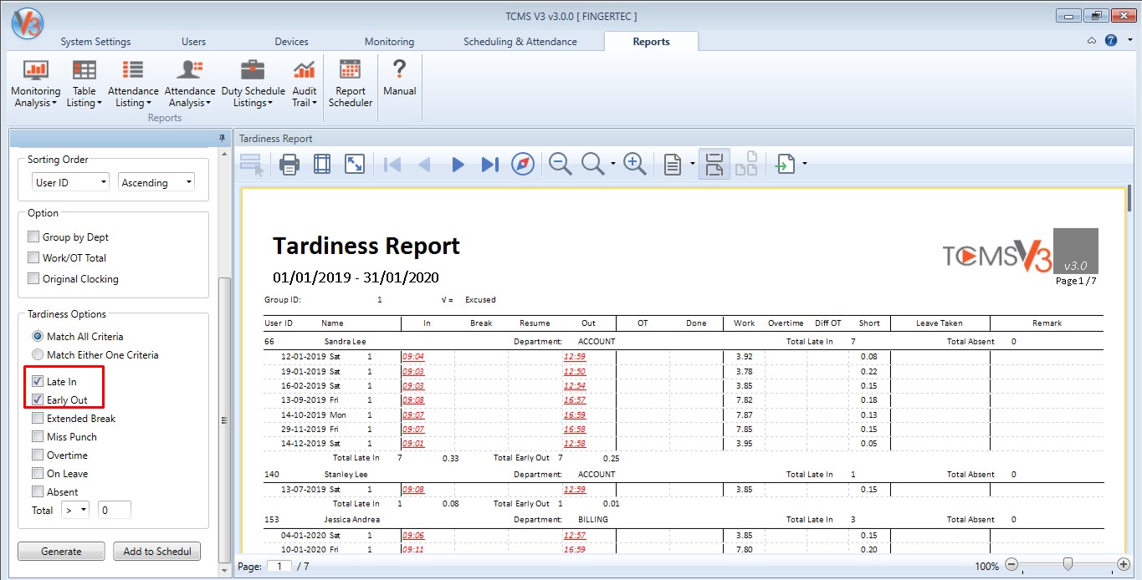Expand help dropdown arrow at top right

click(x=1129, y=40)
